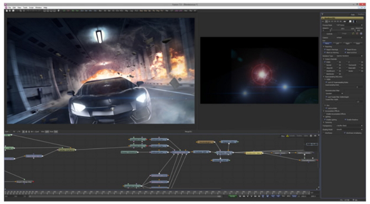
Task: Open the Shading Model dropdown
Action: pos(349,129)
